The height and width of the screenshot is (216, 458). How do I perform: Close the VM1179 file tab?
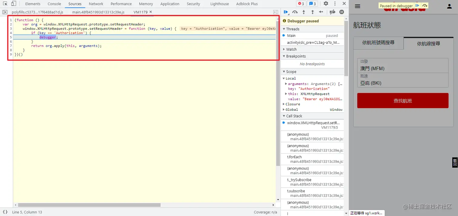[x=151, y=12]
